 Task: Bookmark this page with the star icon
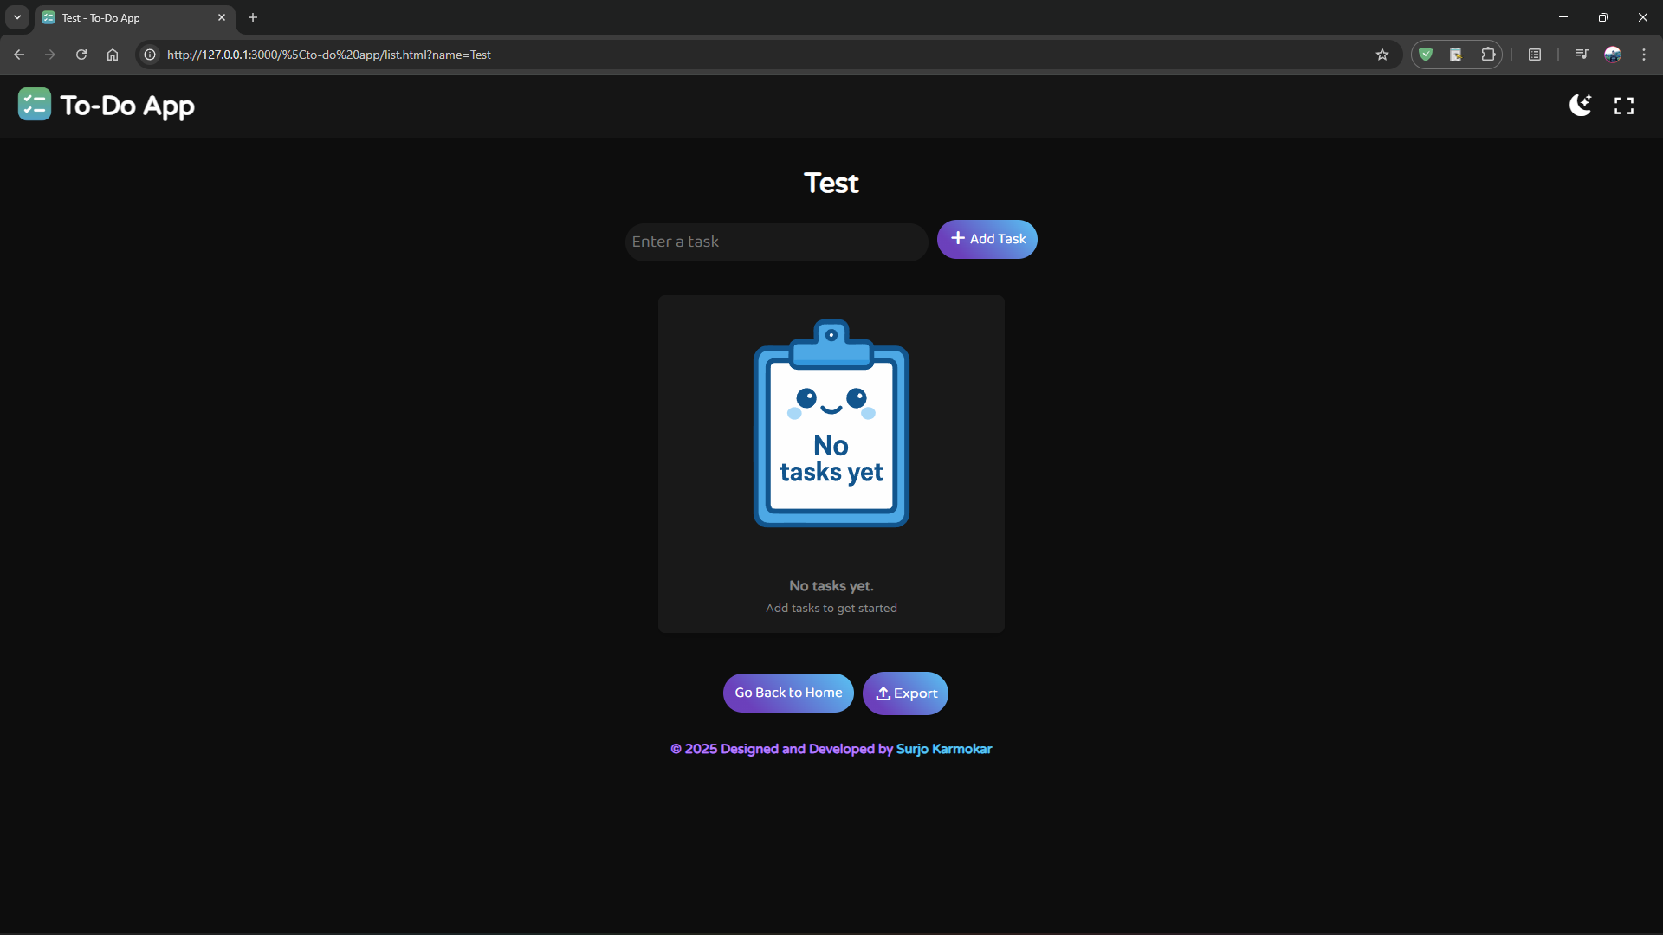tap(1382, 55)
